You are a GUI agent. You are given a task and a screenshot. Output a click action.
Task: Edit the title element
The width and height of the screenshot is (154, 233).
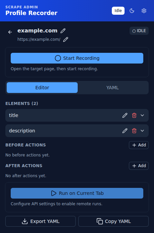click(x=125, y=115)
